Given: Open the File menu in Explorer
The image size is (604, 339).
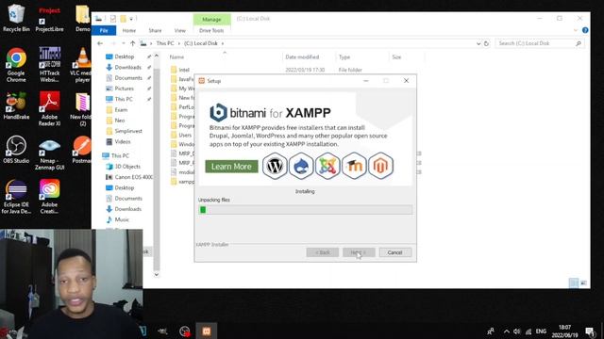Looking at the screenshot, I should (x=104, y=30).
